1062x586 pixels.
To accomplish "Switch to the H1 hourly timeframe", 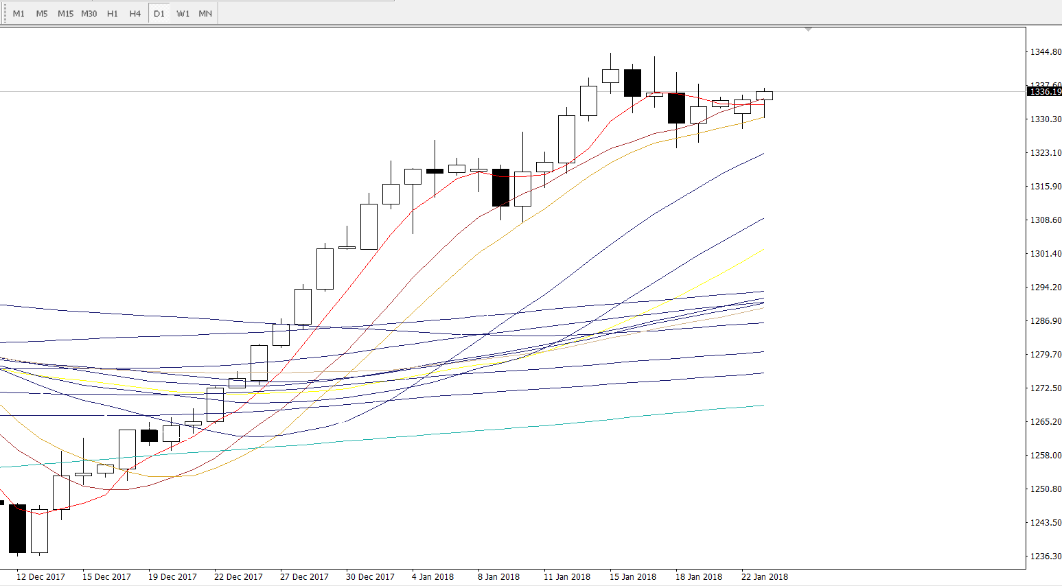I will coord(113,14).
